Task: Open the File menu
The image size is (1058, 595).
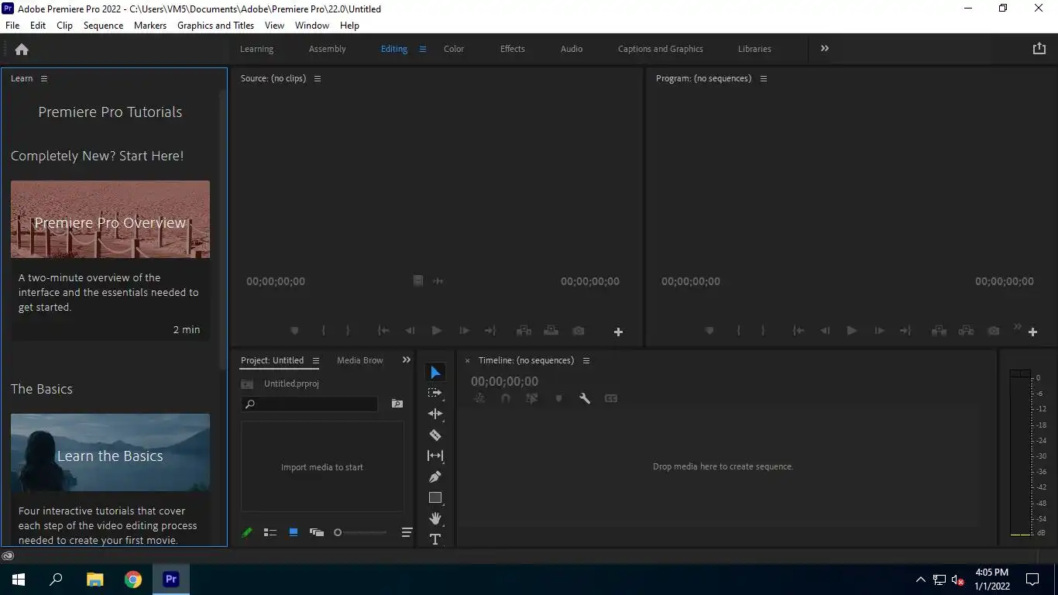Action: [x=12, y=25]
